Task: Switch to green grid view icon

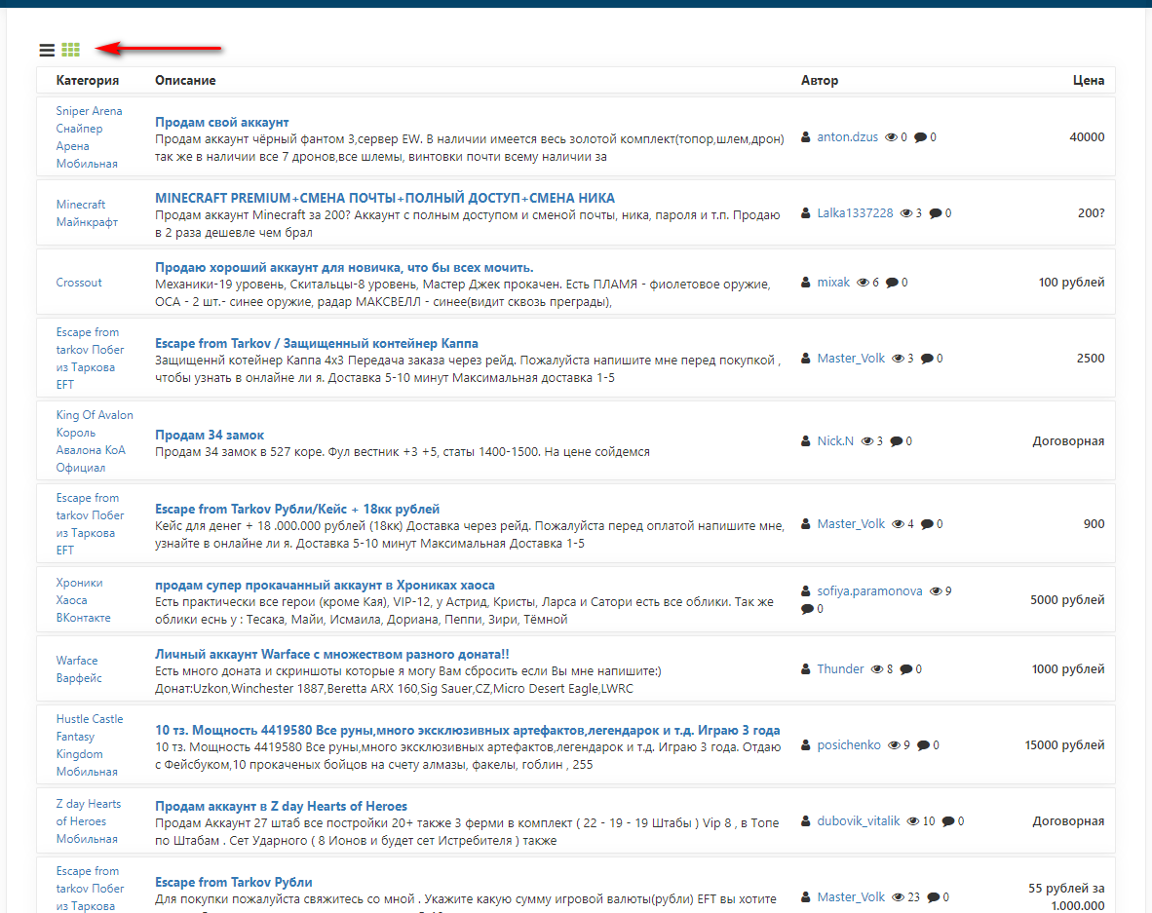Action: [x=70, y=50]
